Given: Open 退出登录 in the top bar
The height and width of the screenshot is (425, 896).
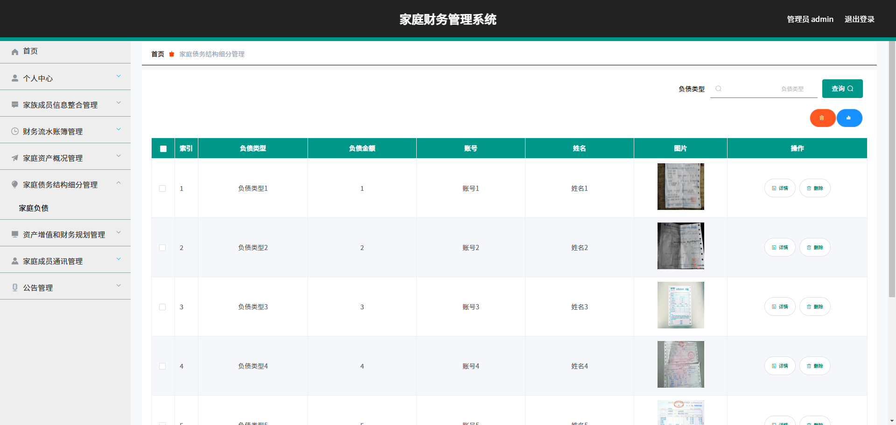Looking at the screenshot, I should pyautogui.click(x=860, y=19).
